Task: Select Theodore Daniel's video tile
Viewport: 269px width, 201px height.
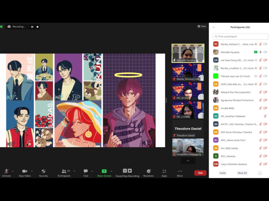Action: (x=188, y=129)
